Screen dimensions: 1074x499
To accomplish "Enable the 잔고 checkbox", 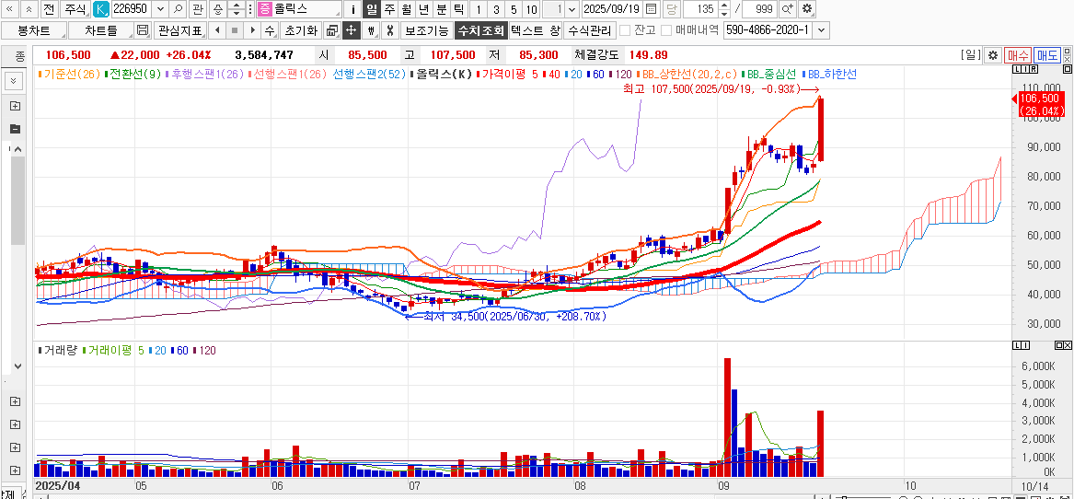I will click(625, 30).
